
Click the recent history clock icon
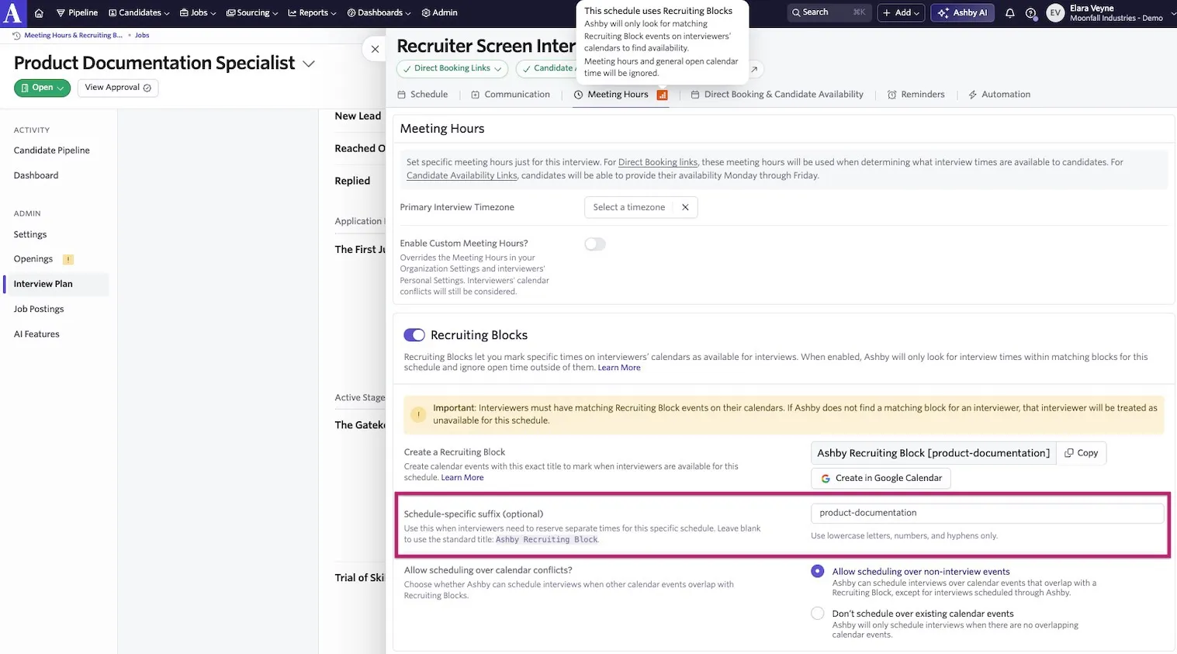point(17,36)
